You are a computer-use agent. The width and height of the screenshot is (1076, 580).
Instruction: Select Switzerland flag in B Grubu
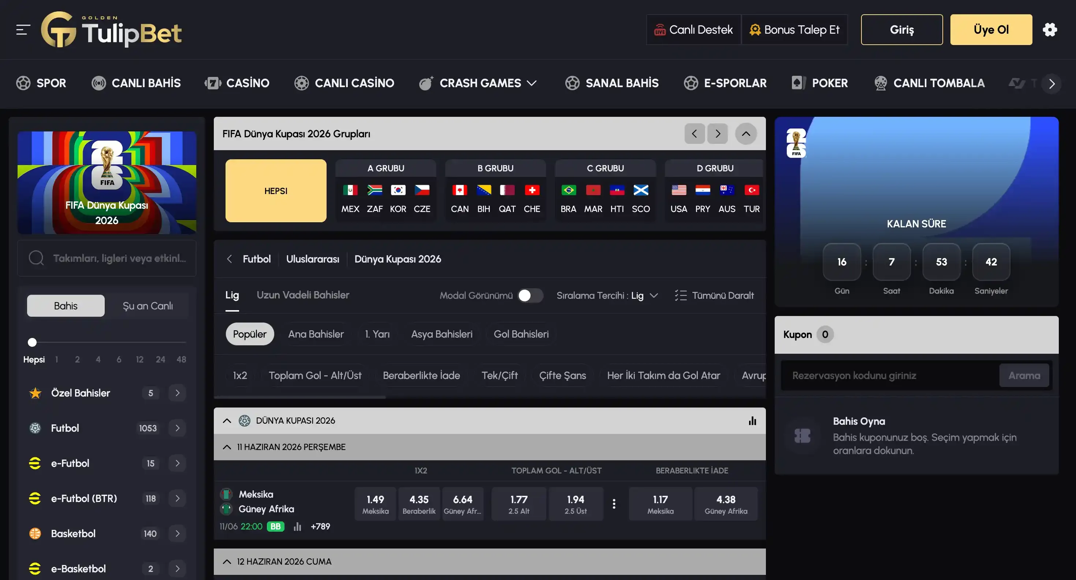coord(532,190)
